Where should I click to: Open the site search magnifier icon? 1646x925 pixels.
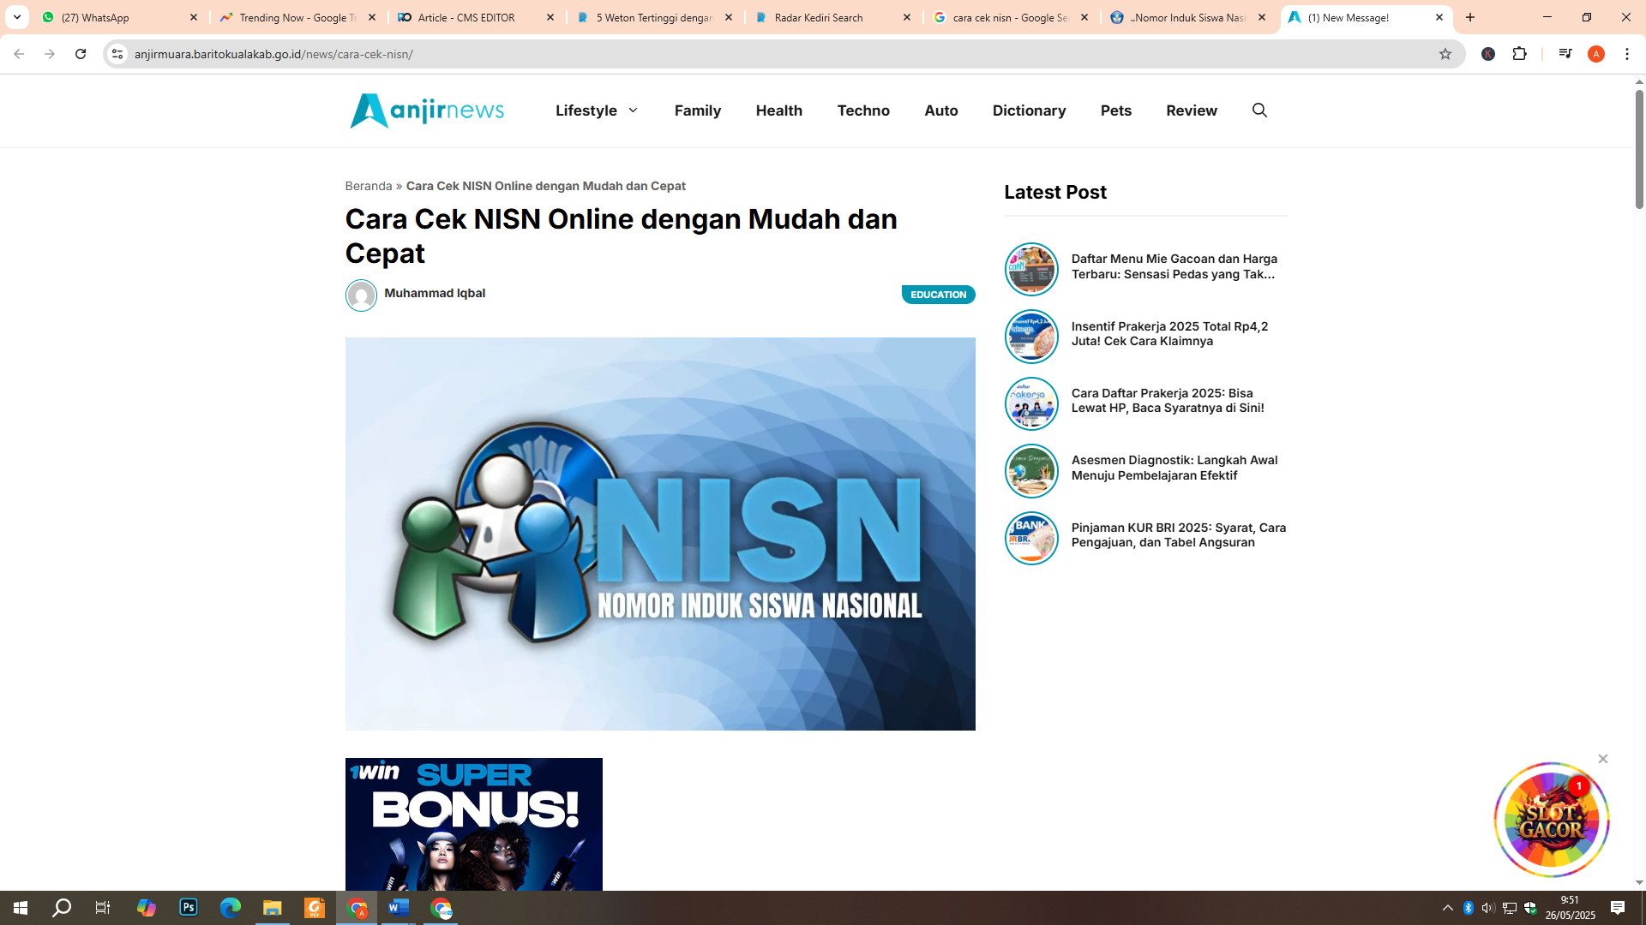(x=1259, y=110)
